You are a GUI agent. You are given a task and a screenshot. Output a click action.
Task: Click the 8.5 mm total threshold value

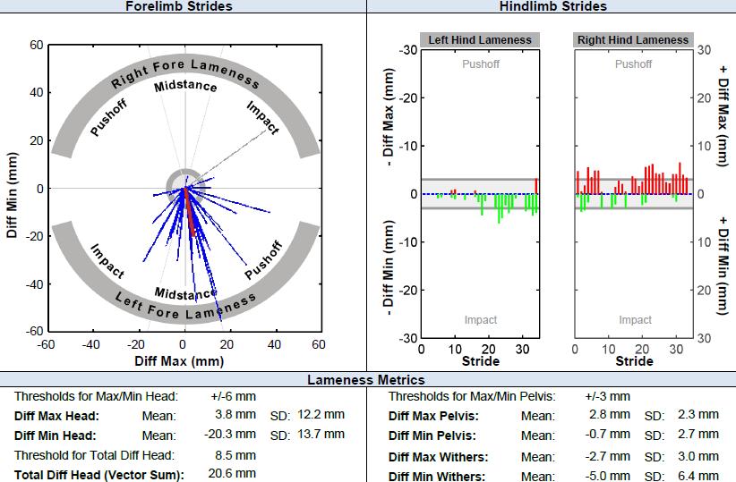235,455
